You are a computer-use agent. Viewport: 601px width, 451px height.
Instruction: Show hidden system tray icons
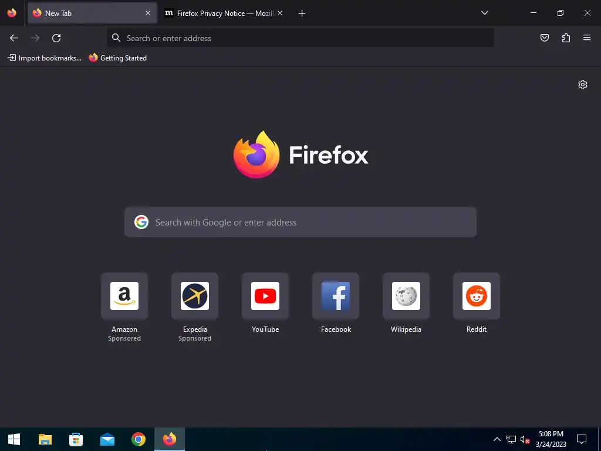pos(497,439)
